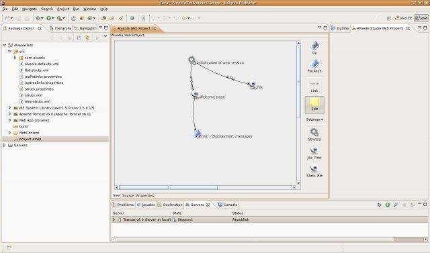Switch to the Properties editor tab

tap(145, 195)
